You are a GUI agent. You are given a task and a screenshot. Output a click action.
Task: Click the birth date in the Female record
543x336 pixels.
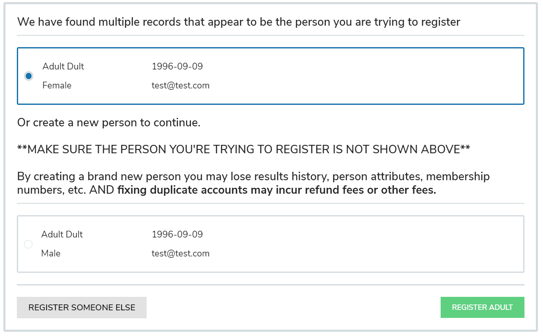coord(177,67)
